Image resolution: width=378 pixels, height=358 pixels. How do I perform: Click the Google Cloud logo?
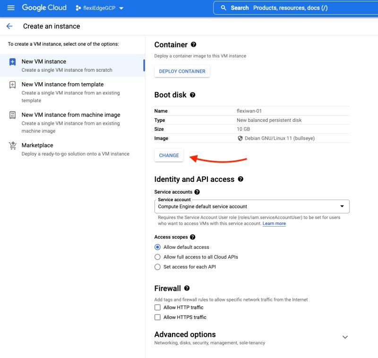pos(43,7)
